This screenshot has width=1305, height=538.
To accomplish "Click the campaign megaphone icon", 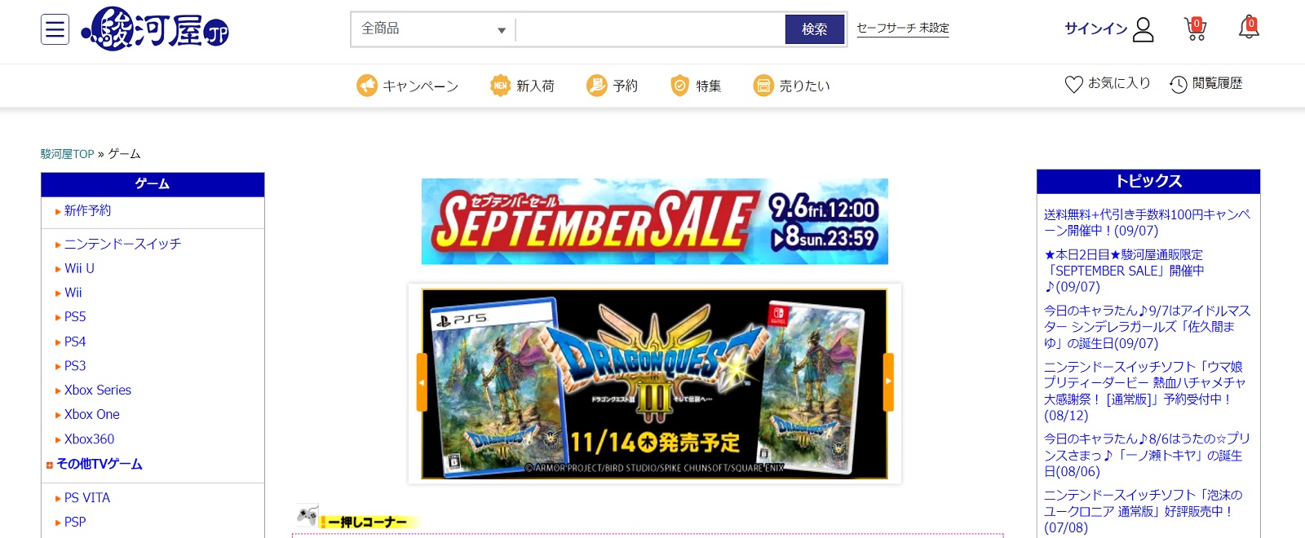I will (367, 86).
